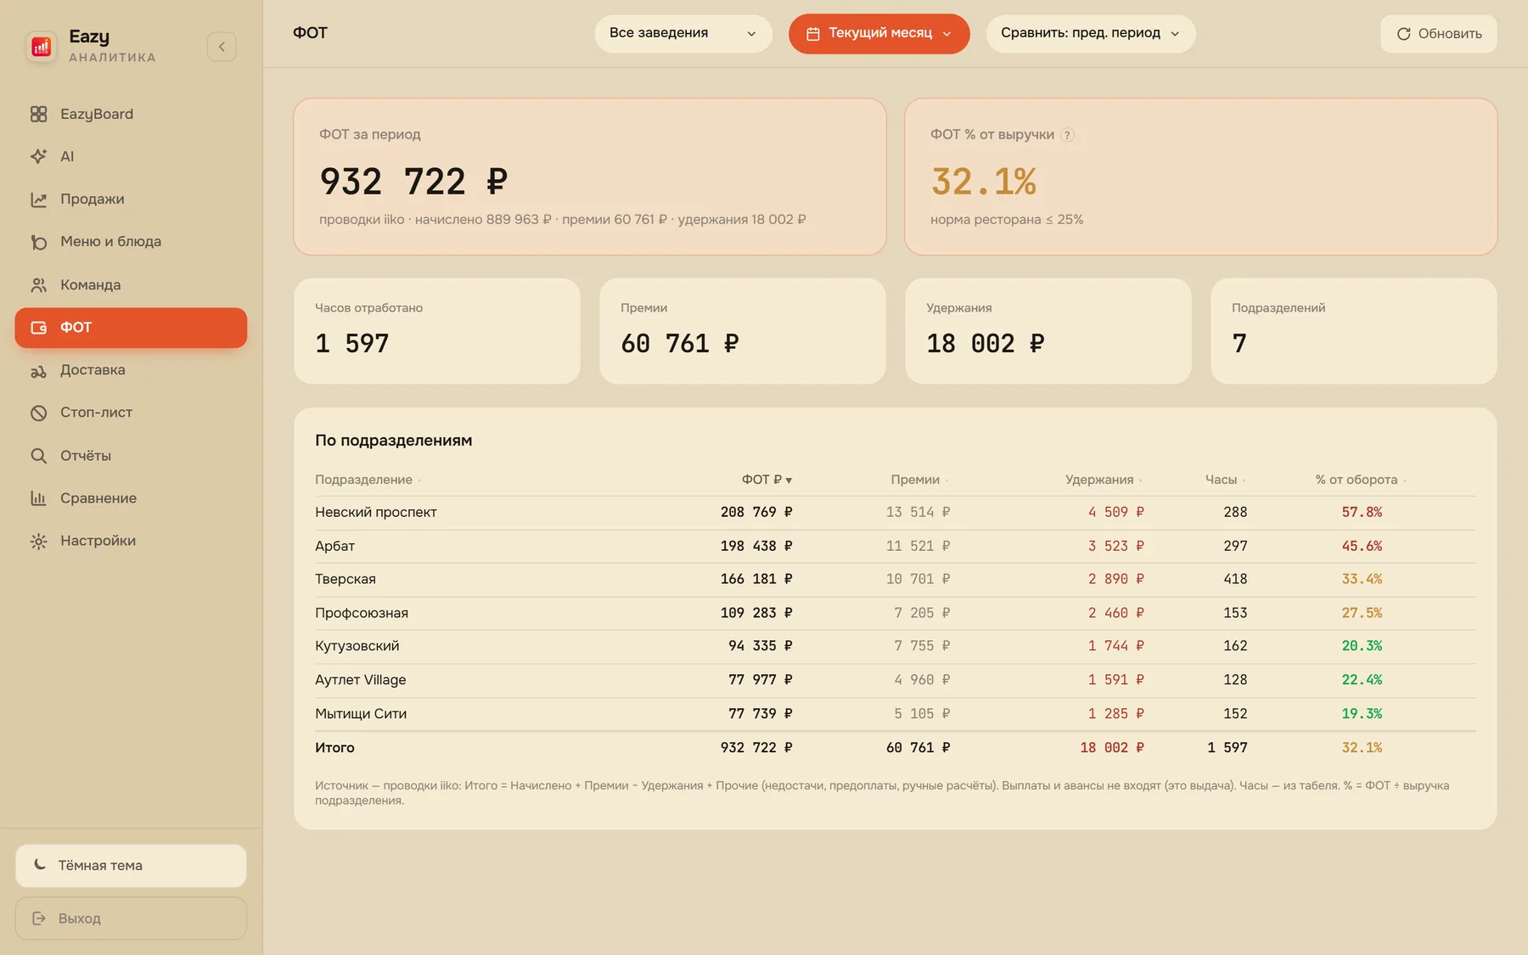Open Команда in the sidebar
The image size is (1528, 955).
coord(131,285)
